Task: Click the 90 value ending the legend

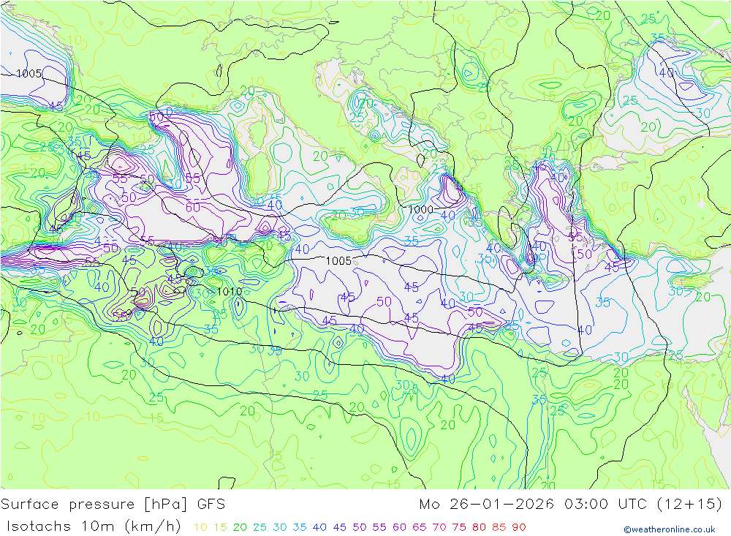Action: pyautogui.click(x=519, y=527)
